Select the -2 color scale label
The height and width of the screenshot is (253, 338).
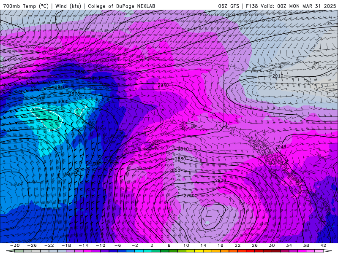[134, 245]
